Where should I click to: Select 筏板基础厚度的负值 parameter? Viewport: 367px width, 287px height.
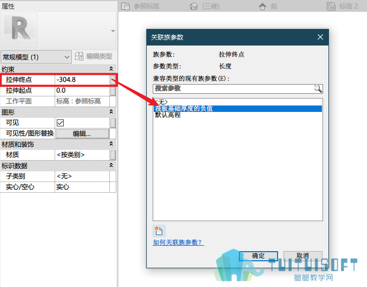tap(238, 109)
